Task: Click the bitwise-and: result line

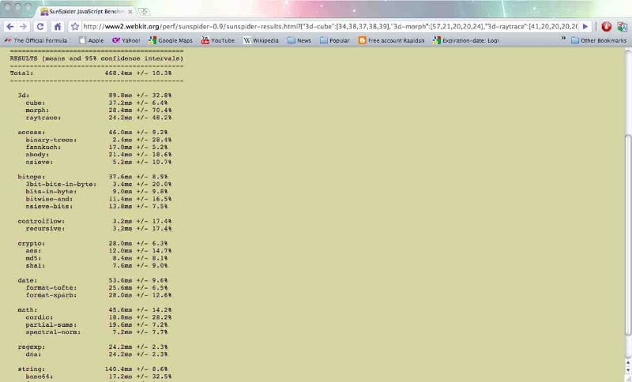Action: click(98, 199)
